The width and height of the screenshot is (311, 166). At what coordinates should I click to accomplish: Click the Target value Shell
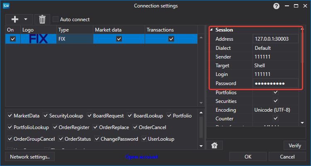point(276,66)
